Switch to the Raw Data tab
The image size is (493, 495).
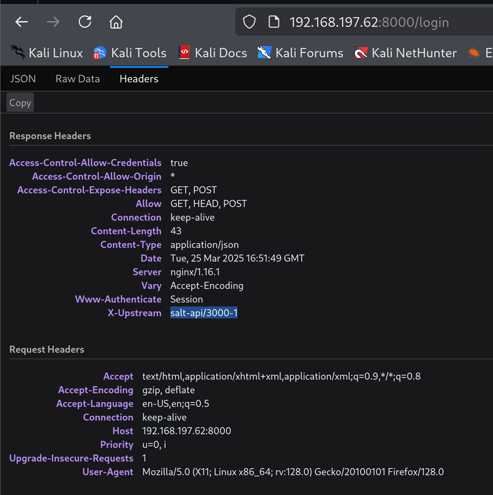point(78,79)
